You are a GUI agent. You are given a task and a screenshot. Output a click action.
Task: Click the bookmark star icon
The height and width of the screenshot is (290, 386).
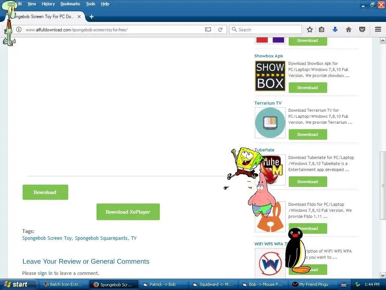tap(310, 29)
